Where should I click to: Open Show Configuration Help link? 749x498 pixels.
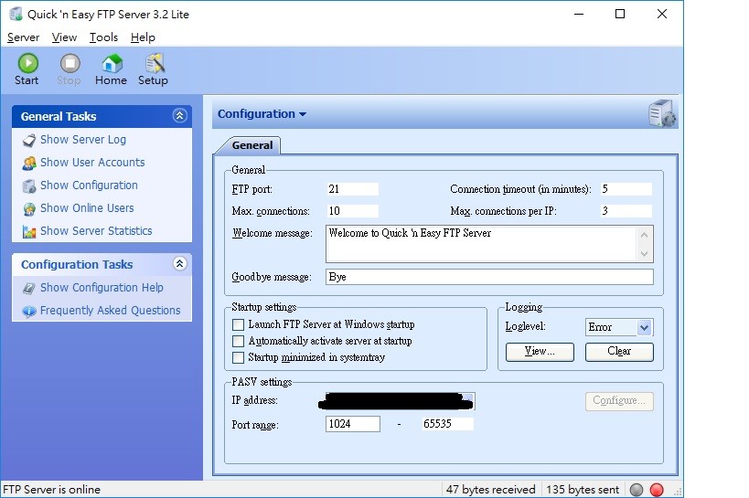point(102,288)
